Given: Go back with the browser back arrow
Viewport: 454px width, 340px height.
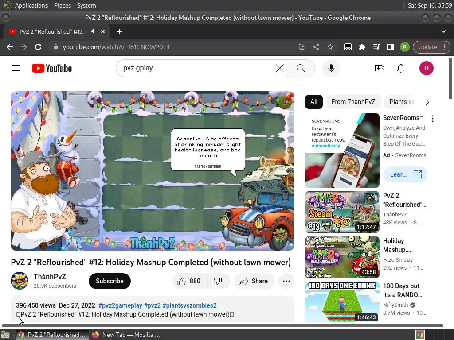Looking at the screenshot, I should (10, 47).
